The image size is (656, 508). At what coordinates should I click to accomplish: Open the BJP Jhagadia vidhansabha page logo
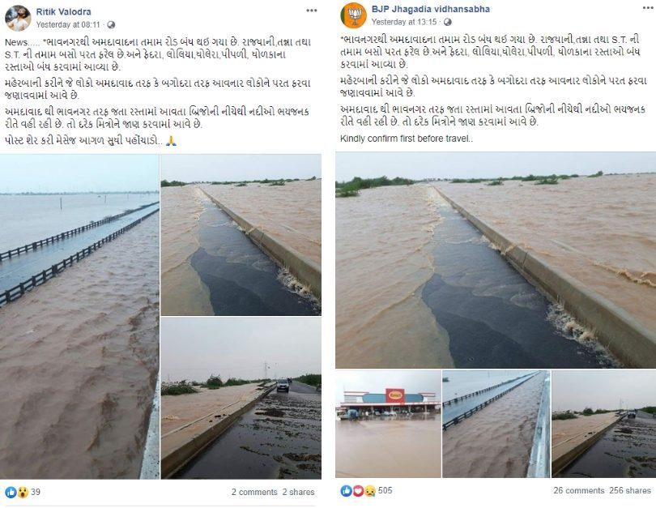(354, 15)
